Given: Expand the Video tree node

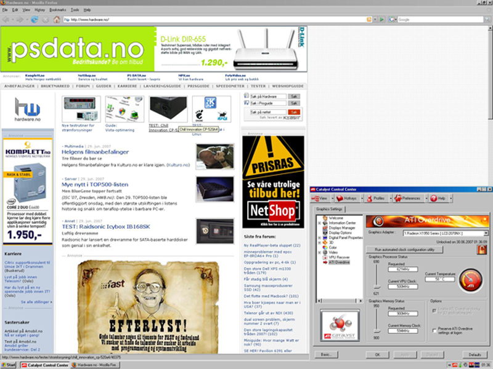Looking at the screenshot, I should coord(319,253).
